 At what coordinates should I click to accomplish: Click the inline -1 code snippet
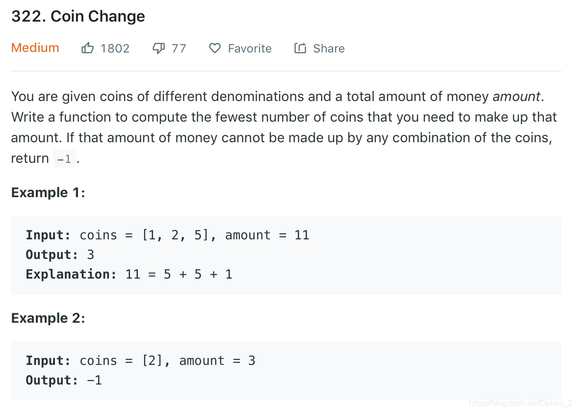point(64,158)
